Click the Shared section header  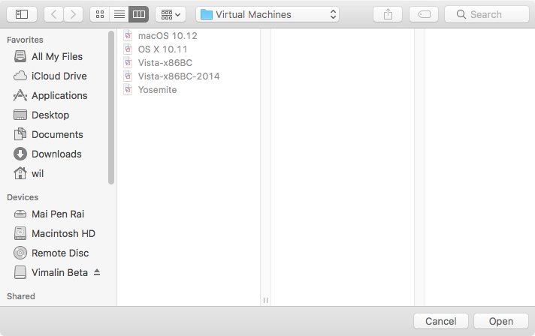[x=21, y=296]
